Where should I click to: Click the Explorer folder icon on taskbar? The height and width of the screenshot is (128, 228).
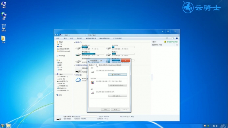tap(9, 126)
